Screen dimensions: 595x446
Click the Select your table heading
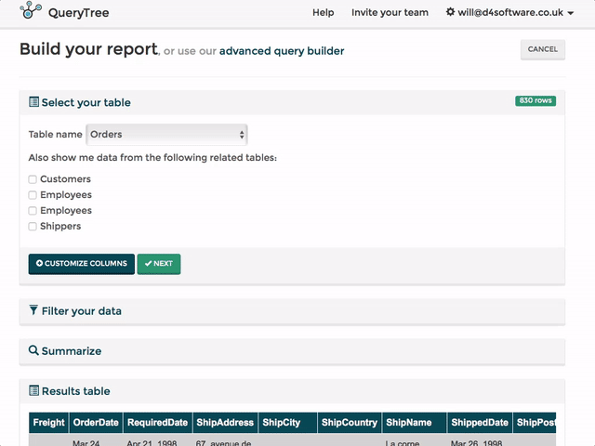click(x=86, y=102)
